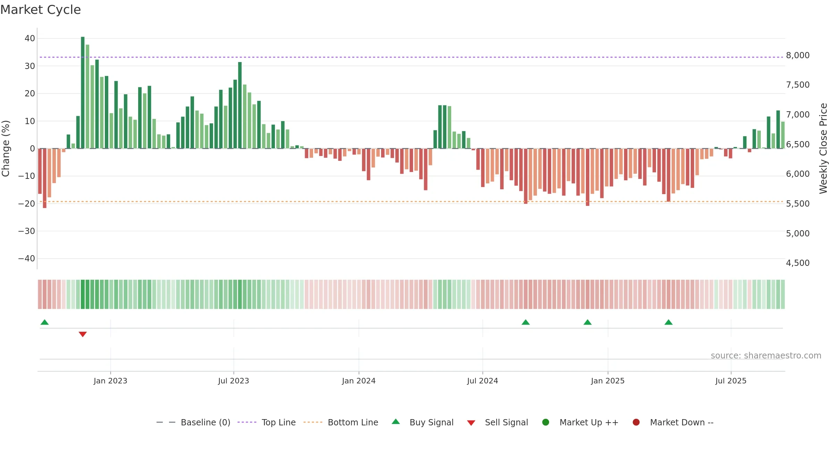Click the tallest green bar above 40 percent
Screen dimensions: 833x468
pos(83,93)
